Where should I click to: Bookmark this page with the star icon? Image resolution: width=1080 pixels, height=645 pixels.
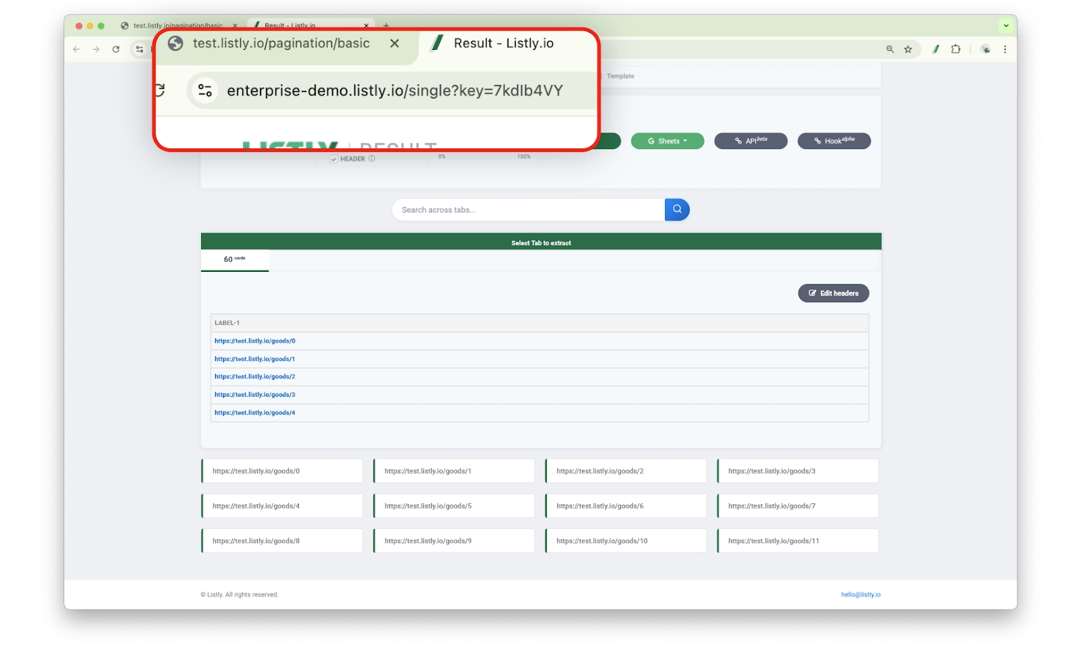(908, 49)
